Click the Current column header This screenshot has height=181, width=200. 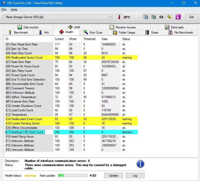click(x=60, y=39)
